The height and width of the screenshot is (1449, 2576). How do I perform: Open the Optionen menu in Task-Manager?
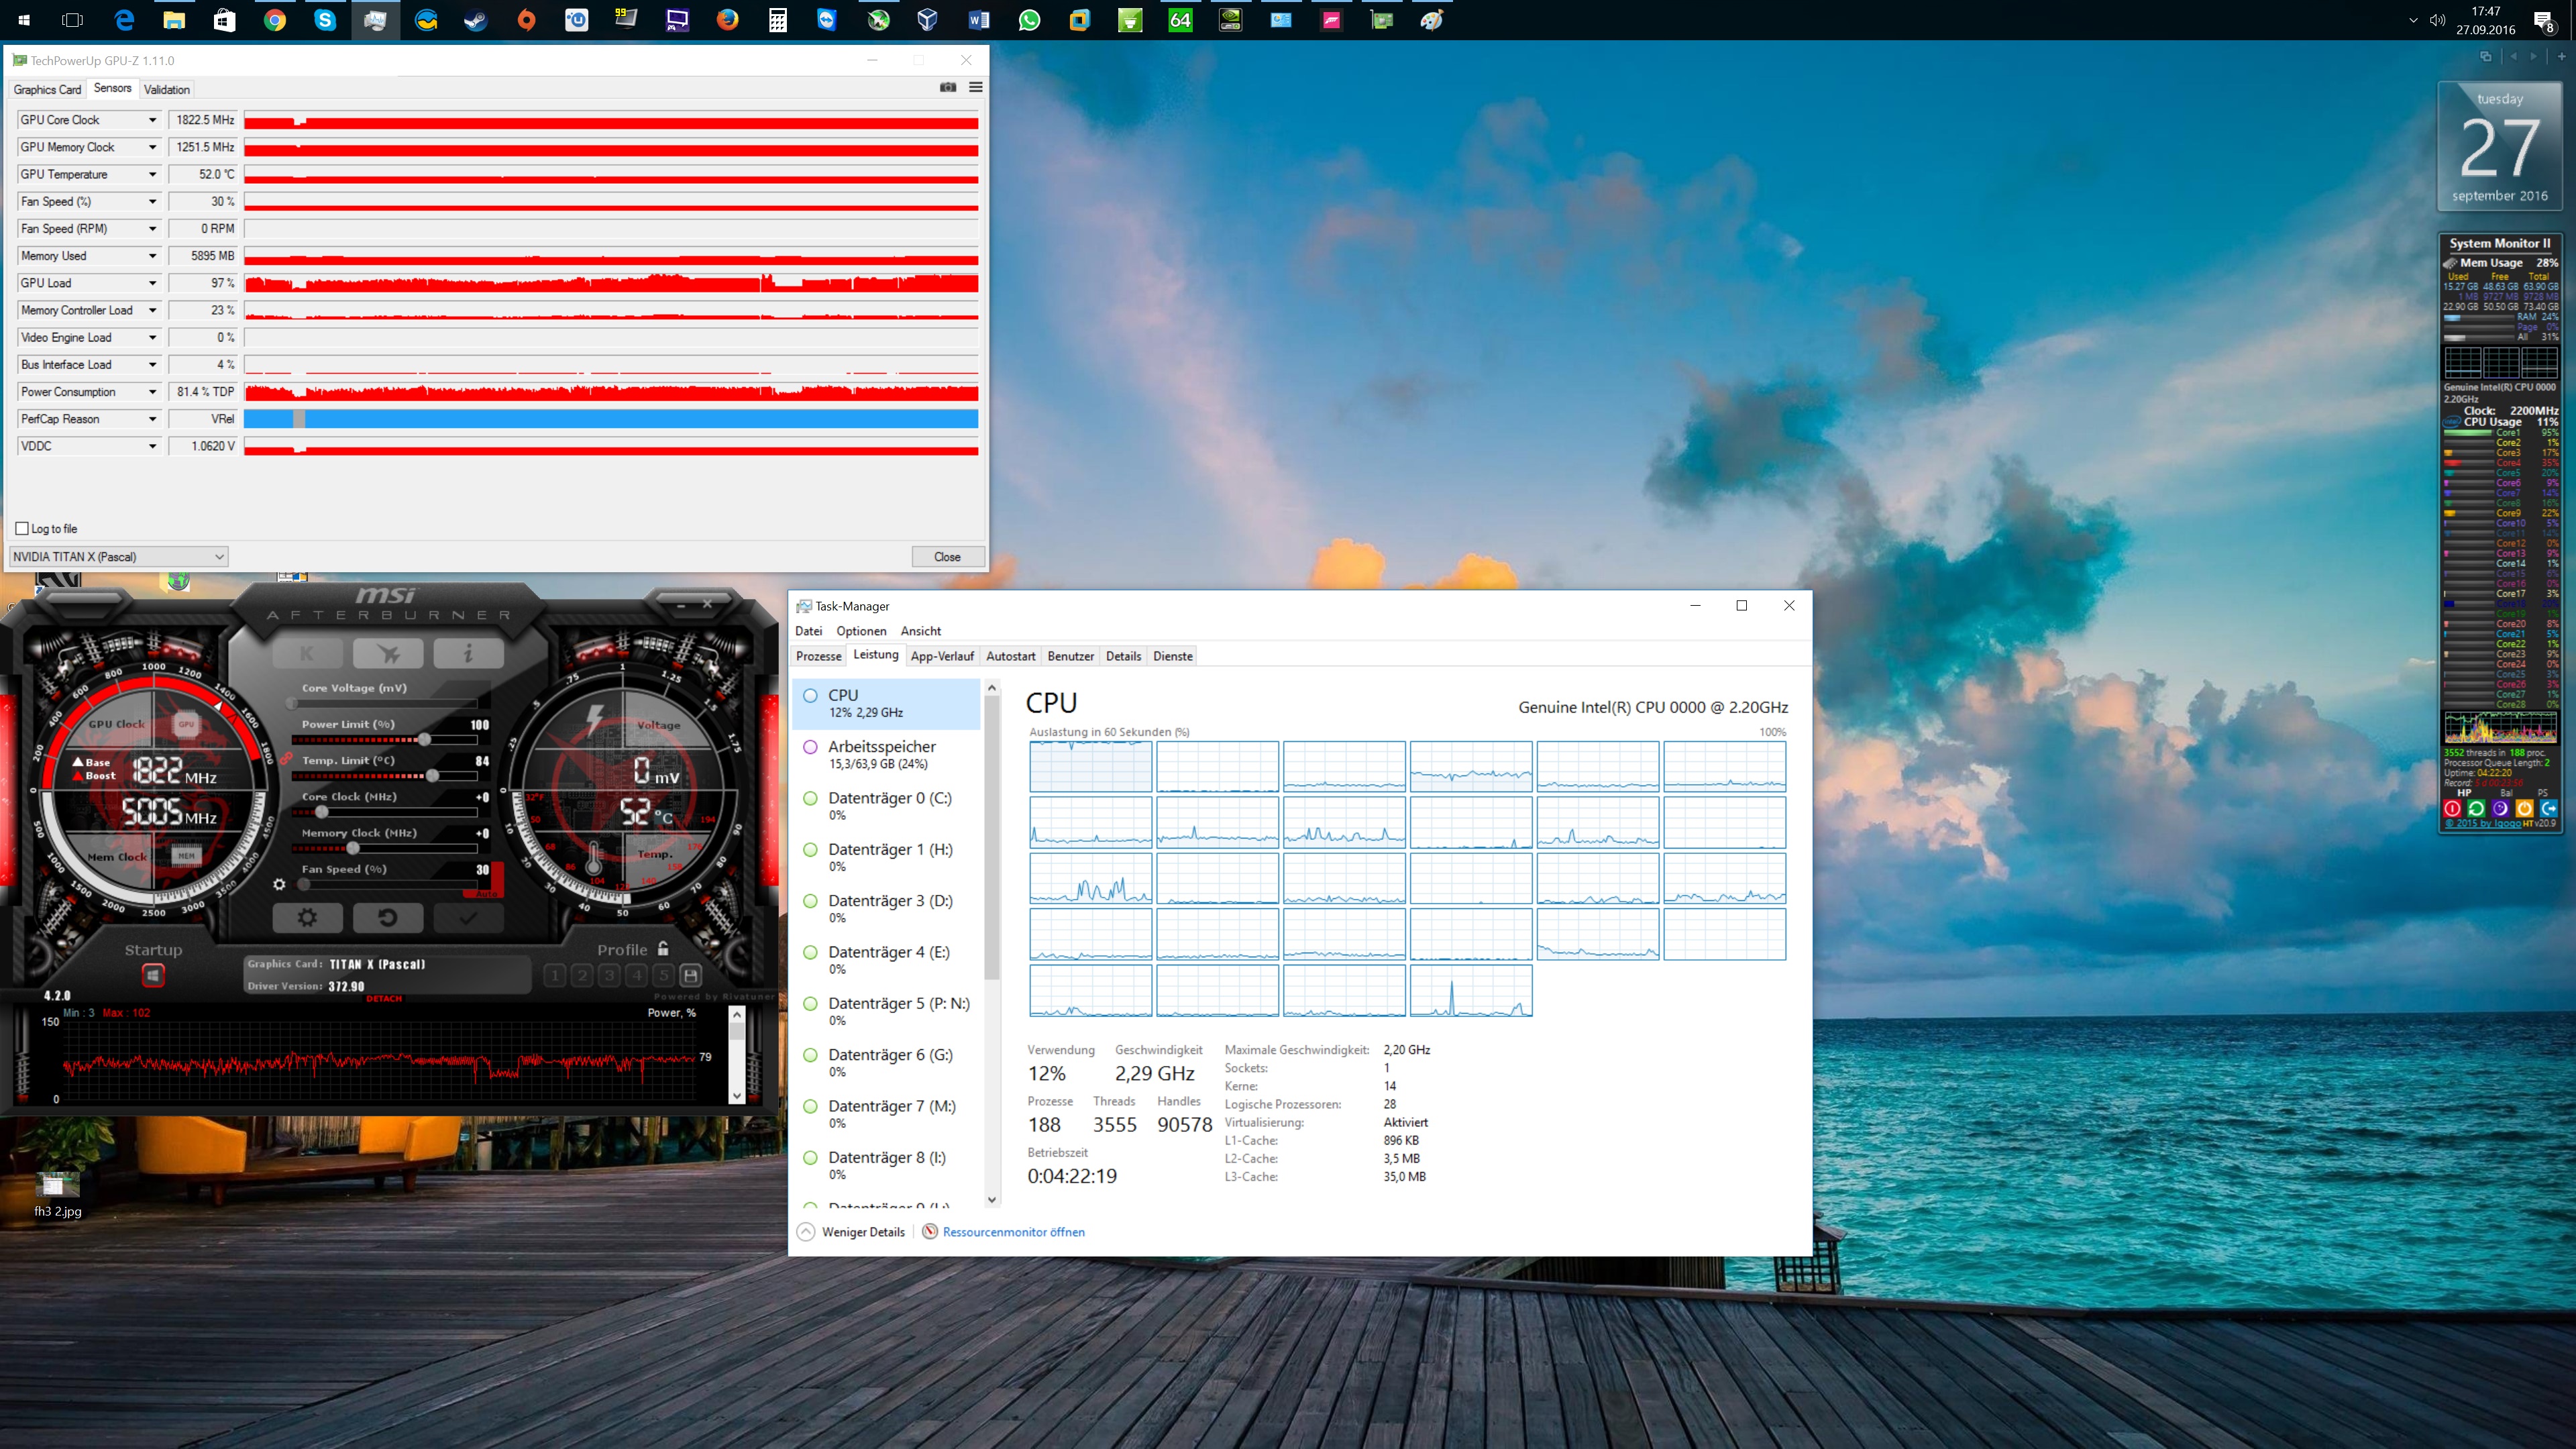coord(861,631)
